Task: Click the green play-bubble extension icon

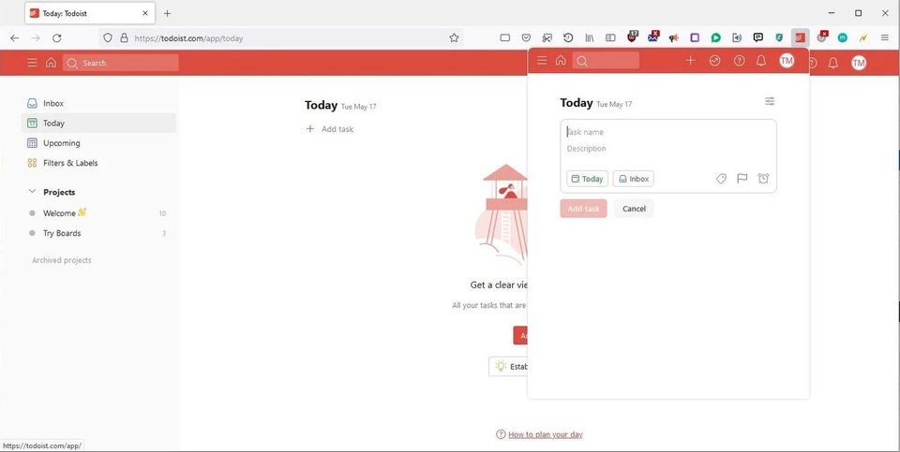Action: (x=715, y=37)
